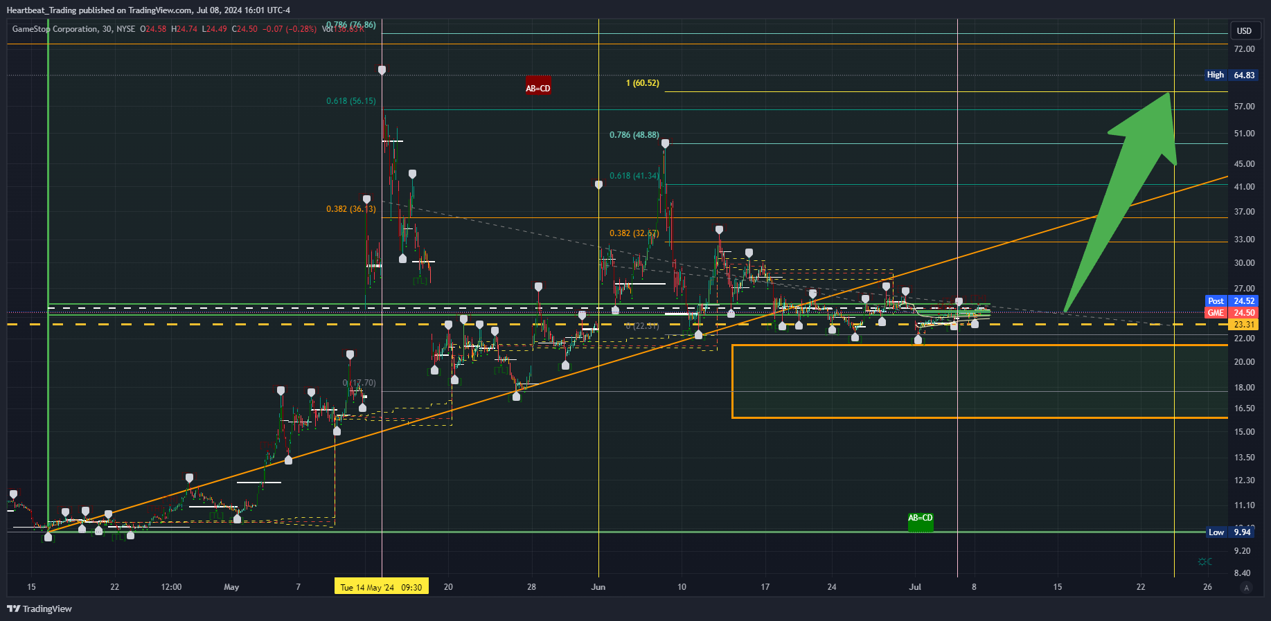Click the high value H24.74
Image resolution: width=1271 pixels, height=621 pixels.
coord(184,29)
